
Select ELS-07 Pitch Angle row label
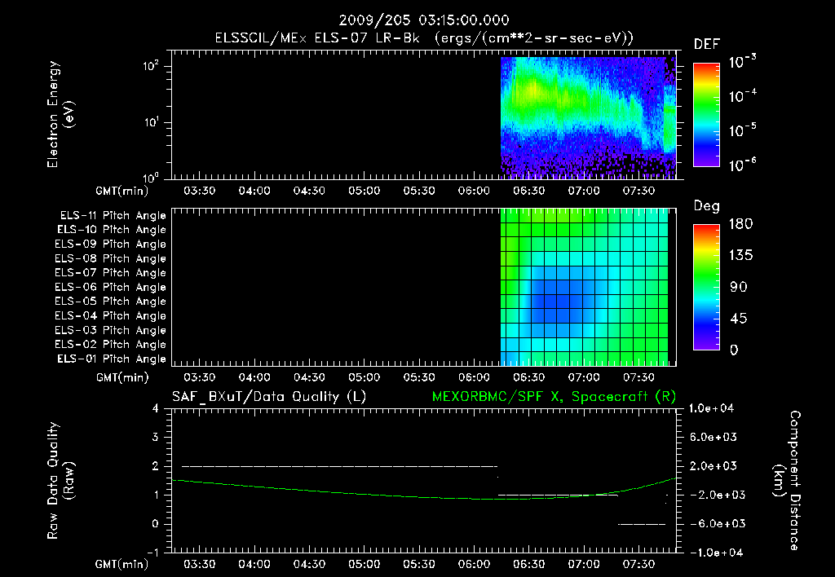111,272
